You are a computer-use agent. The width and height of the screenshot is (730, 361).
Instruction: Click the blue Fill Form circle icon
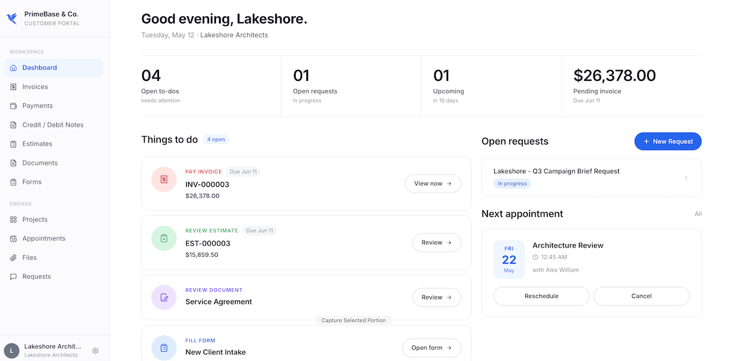tap(164, 348)
